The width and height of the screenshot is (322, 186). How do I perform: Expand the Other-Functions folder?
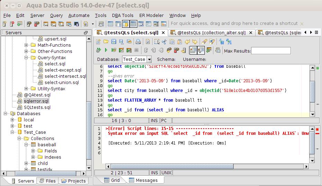coord(26,51)
